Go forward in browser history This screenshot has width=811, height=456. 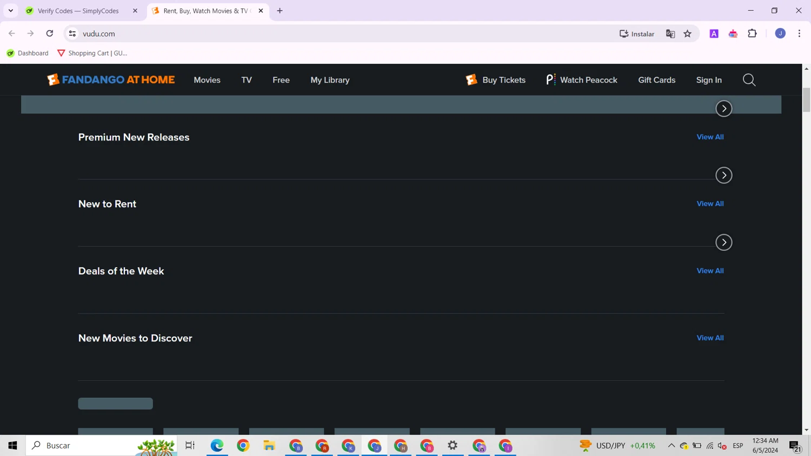coord(31,33)
